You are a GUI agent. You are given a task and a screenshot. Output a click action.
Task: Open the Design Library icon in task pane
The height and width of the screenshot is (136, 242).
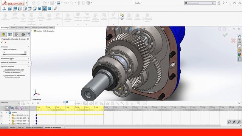pyautogui.click(x=239, y=41)
